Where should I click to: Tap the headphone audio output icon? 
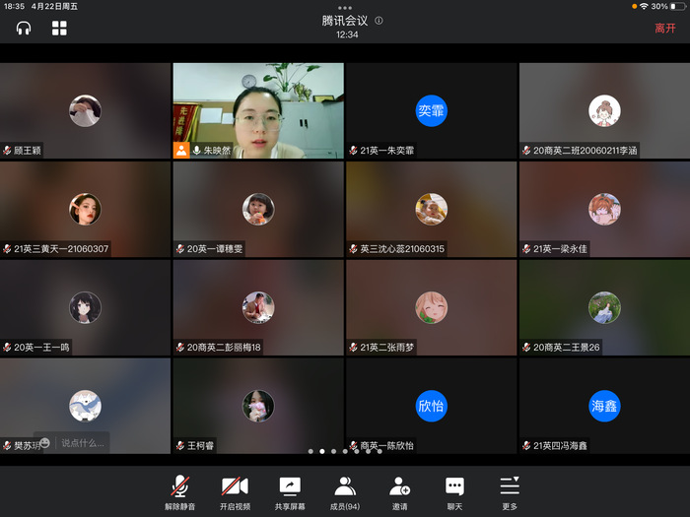24,29
